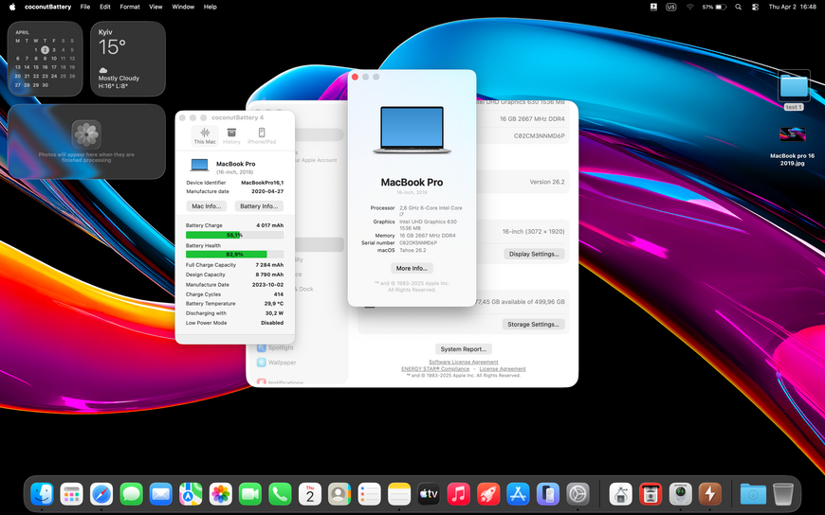The image size is (825, 515).
Task: Click the System Report... button
Action: pyautogui.click(x=464, y=349)
